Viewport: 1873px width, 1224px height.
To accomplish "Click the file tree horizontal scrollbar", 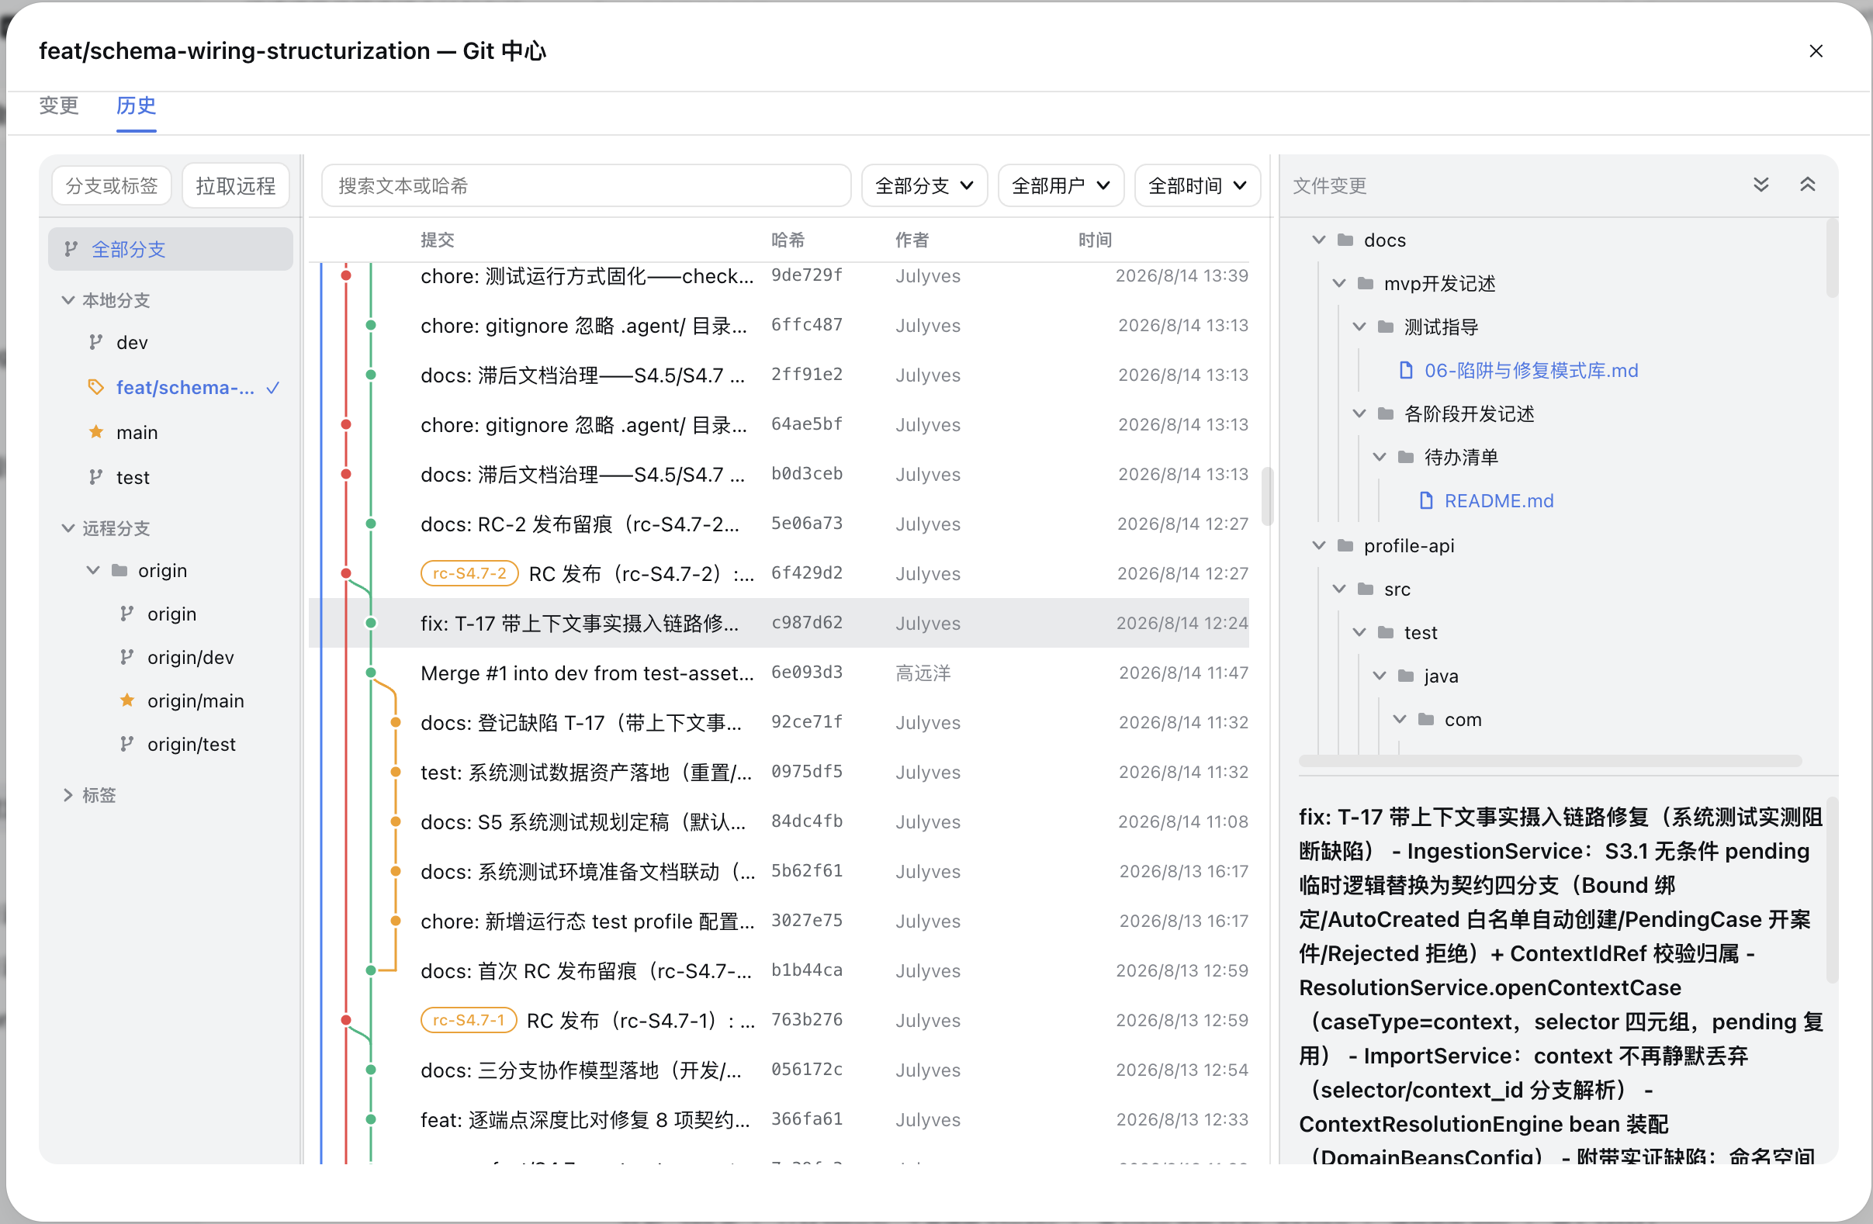I will [1549, 761].
